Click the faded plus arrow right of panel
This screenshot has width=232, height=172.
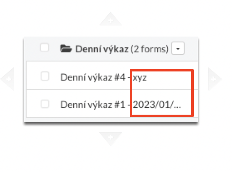pyautogui.click(x=215, y=79)
